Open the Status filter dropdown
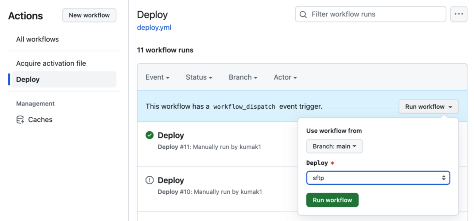 199,77
